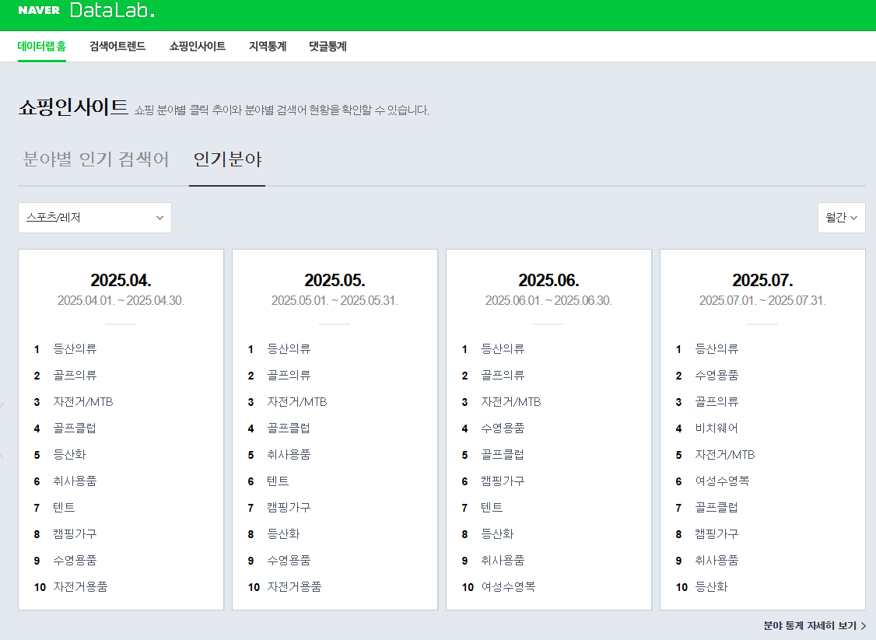The height and width of the screenshot is (640, 876).
Task: Expand the 월간 period dropdown
Action: pyautogui.click(x=841, y=218)
